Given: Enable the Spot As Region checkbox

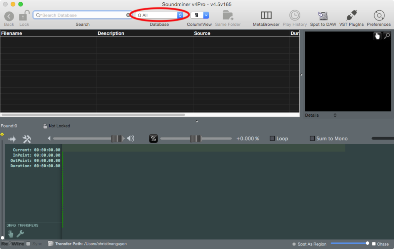Looking at the screenshot, I should pos(294,244).
